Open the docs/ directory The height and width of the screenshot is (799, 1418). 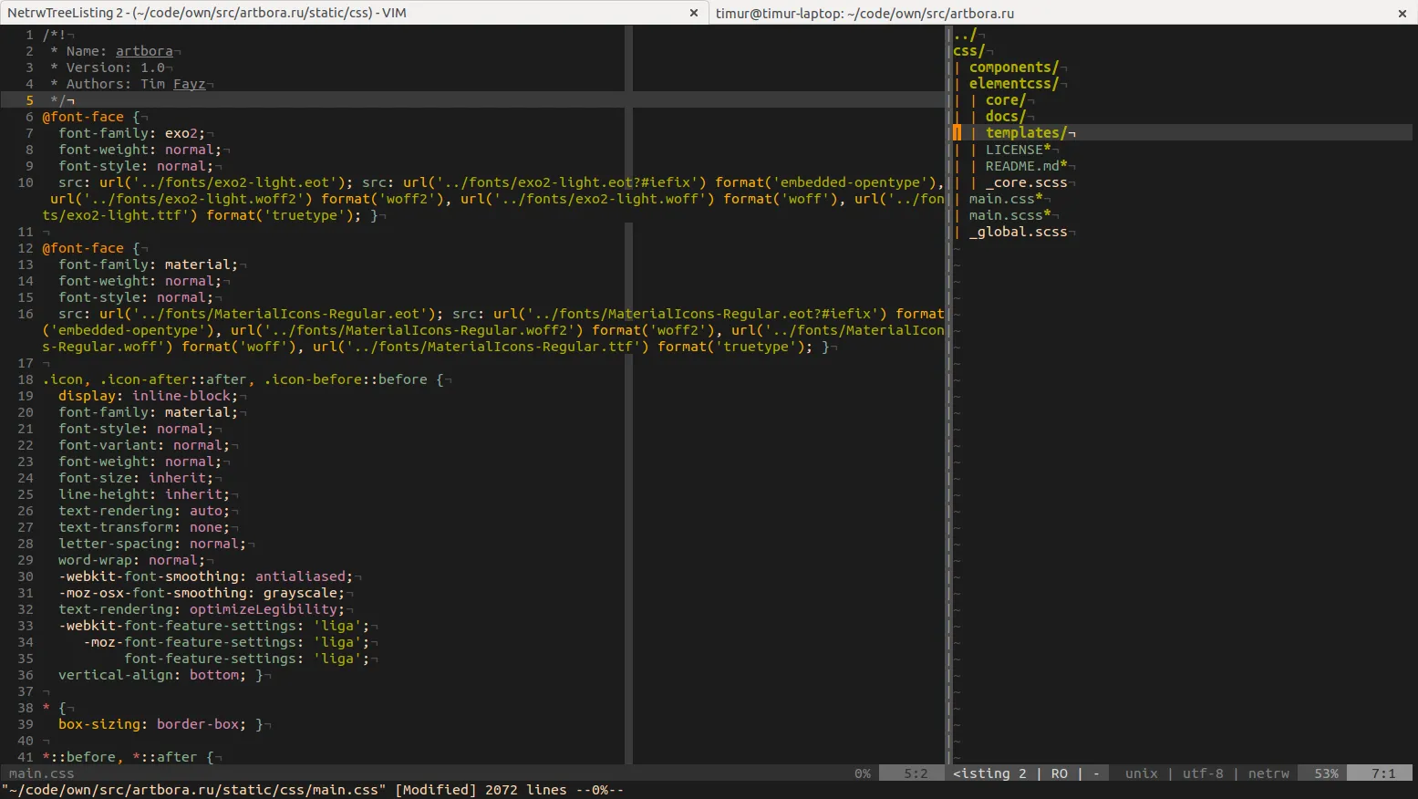pyautogui.click(x=1005, y=117)
